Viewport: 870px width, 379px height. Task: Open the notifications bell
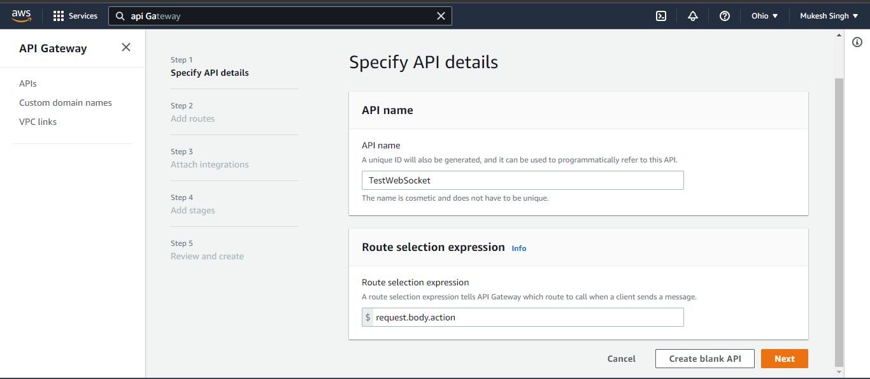pyautogui.click(x=692, y=15)
